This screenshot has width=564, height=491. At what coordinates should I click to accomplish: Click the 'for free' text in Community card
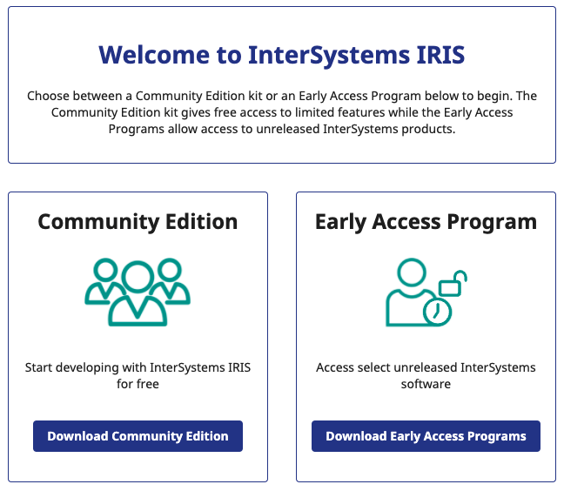pyautogui.click(x=138, y=384)
